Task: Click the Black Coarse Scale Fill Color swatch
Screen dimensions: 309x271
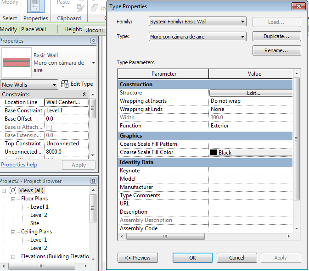Action: click(213, 152)
